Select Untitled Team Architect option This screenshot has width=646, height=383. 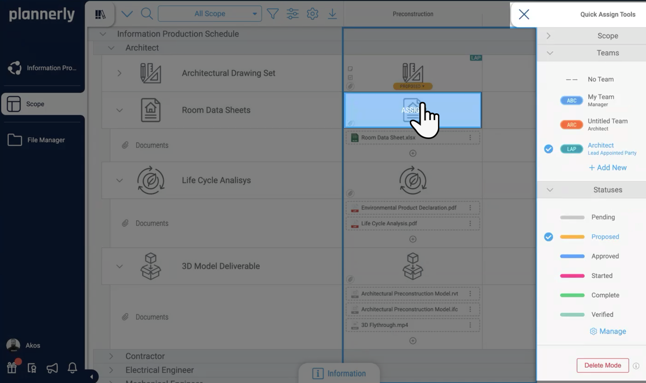click(594, 124)
